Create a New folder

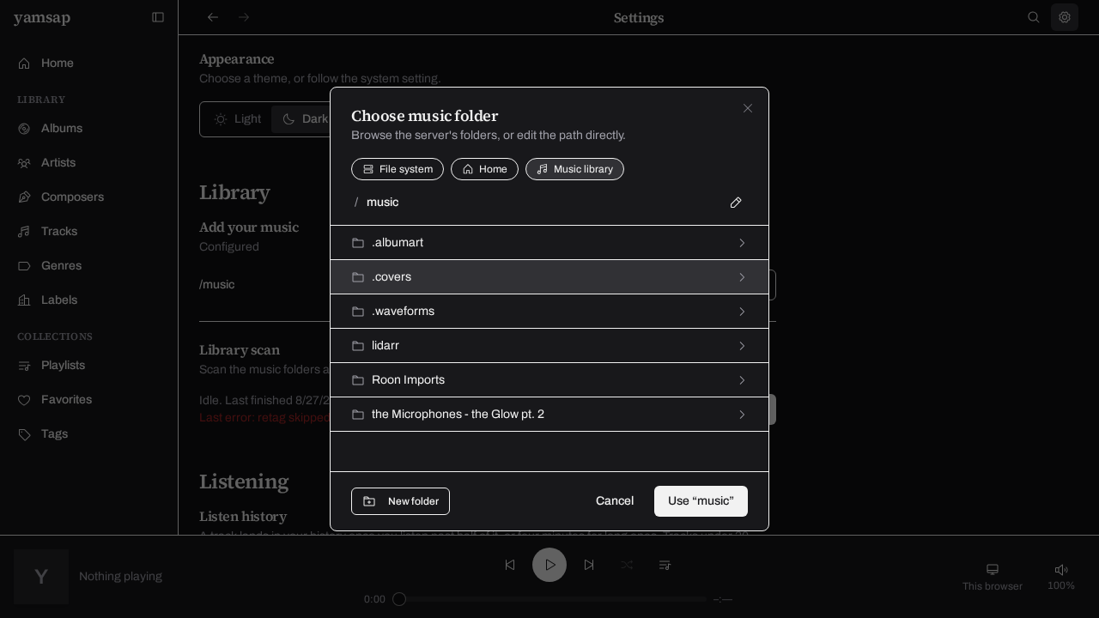tap(400, 501)
